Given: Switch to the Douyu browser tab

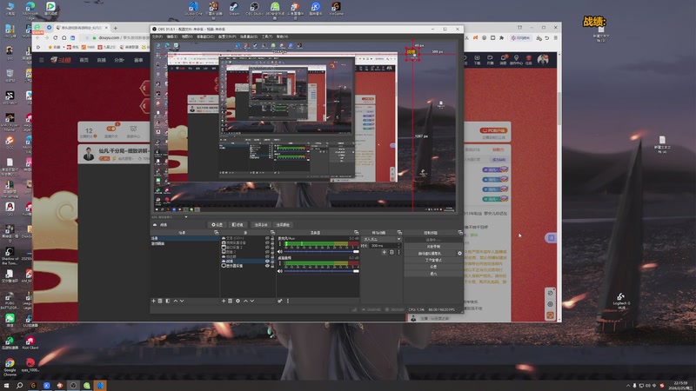Looking at the screenshot, I should click(82, 28).
